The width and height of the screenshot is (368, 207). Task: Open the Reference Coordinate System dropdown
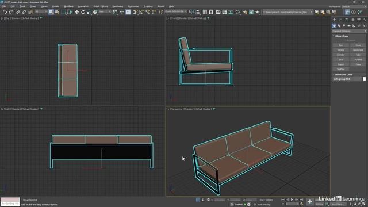click(105, 11)
